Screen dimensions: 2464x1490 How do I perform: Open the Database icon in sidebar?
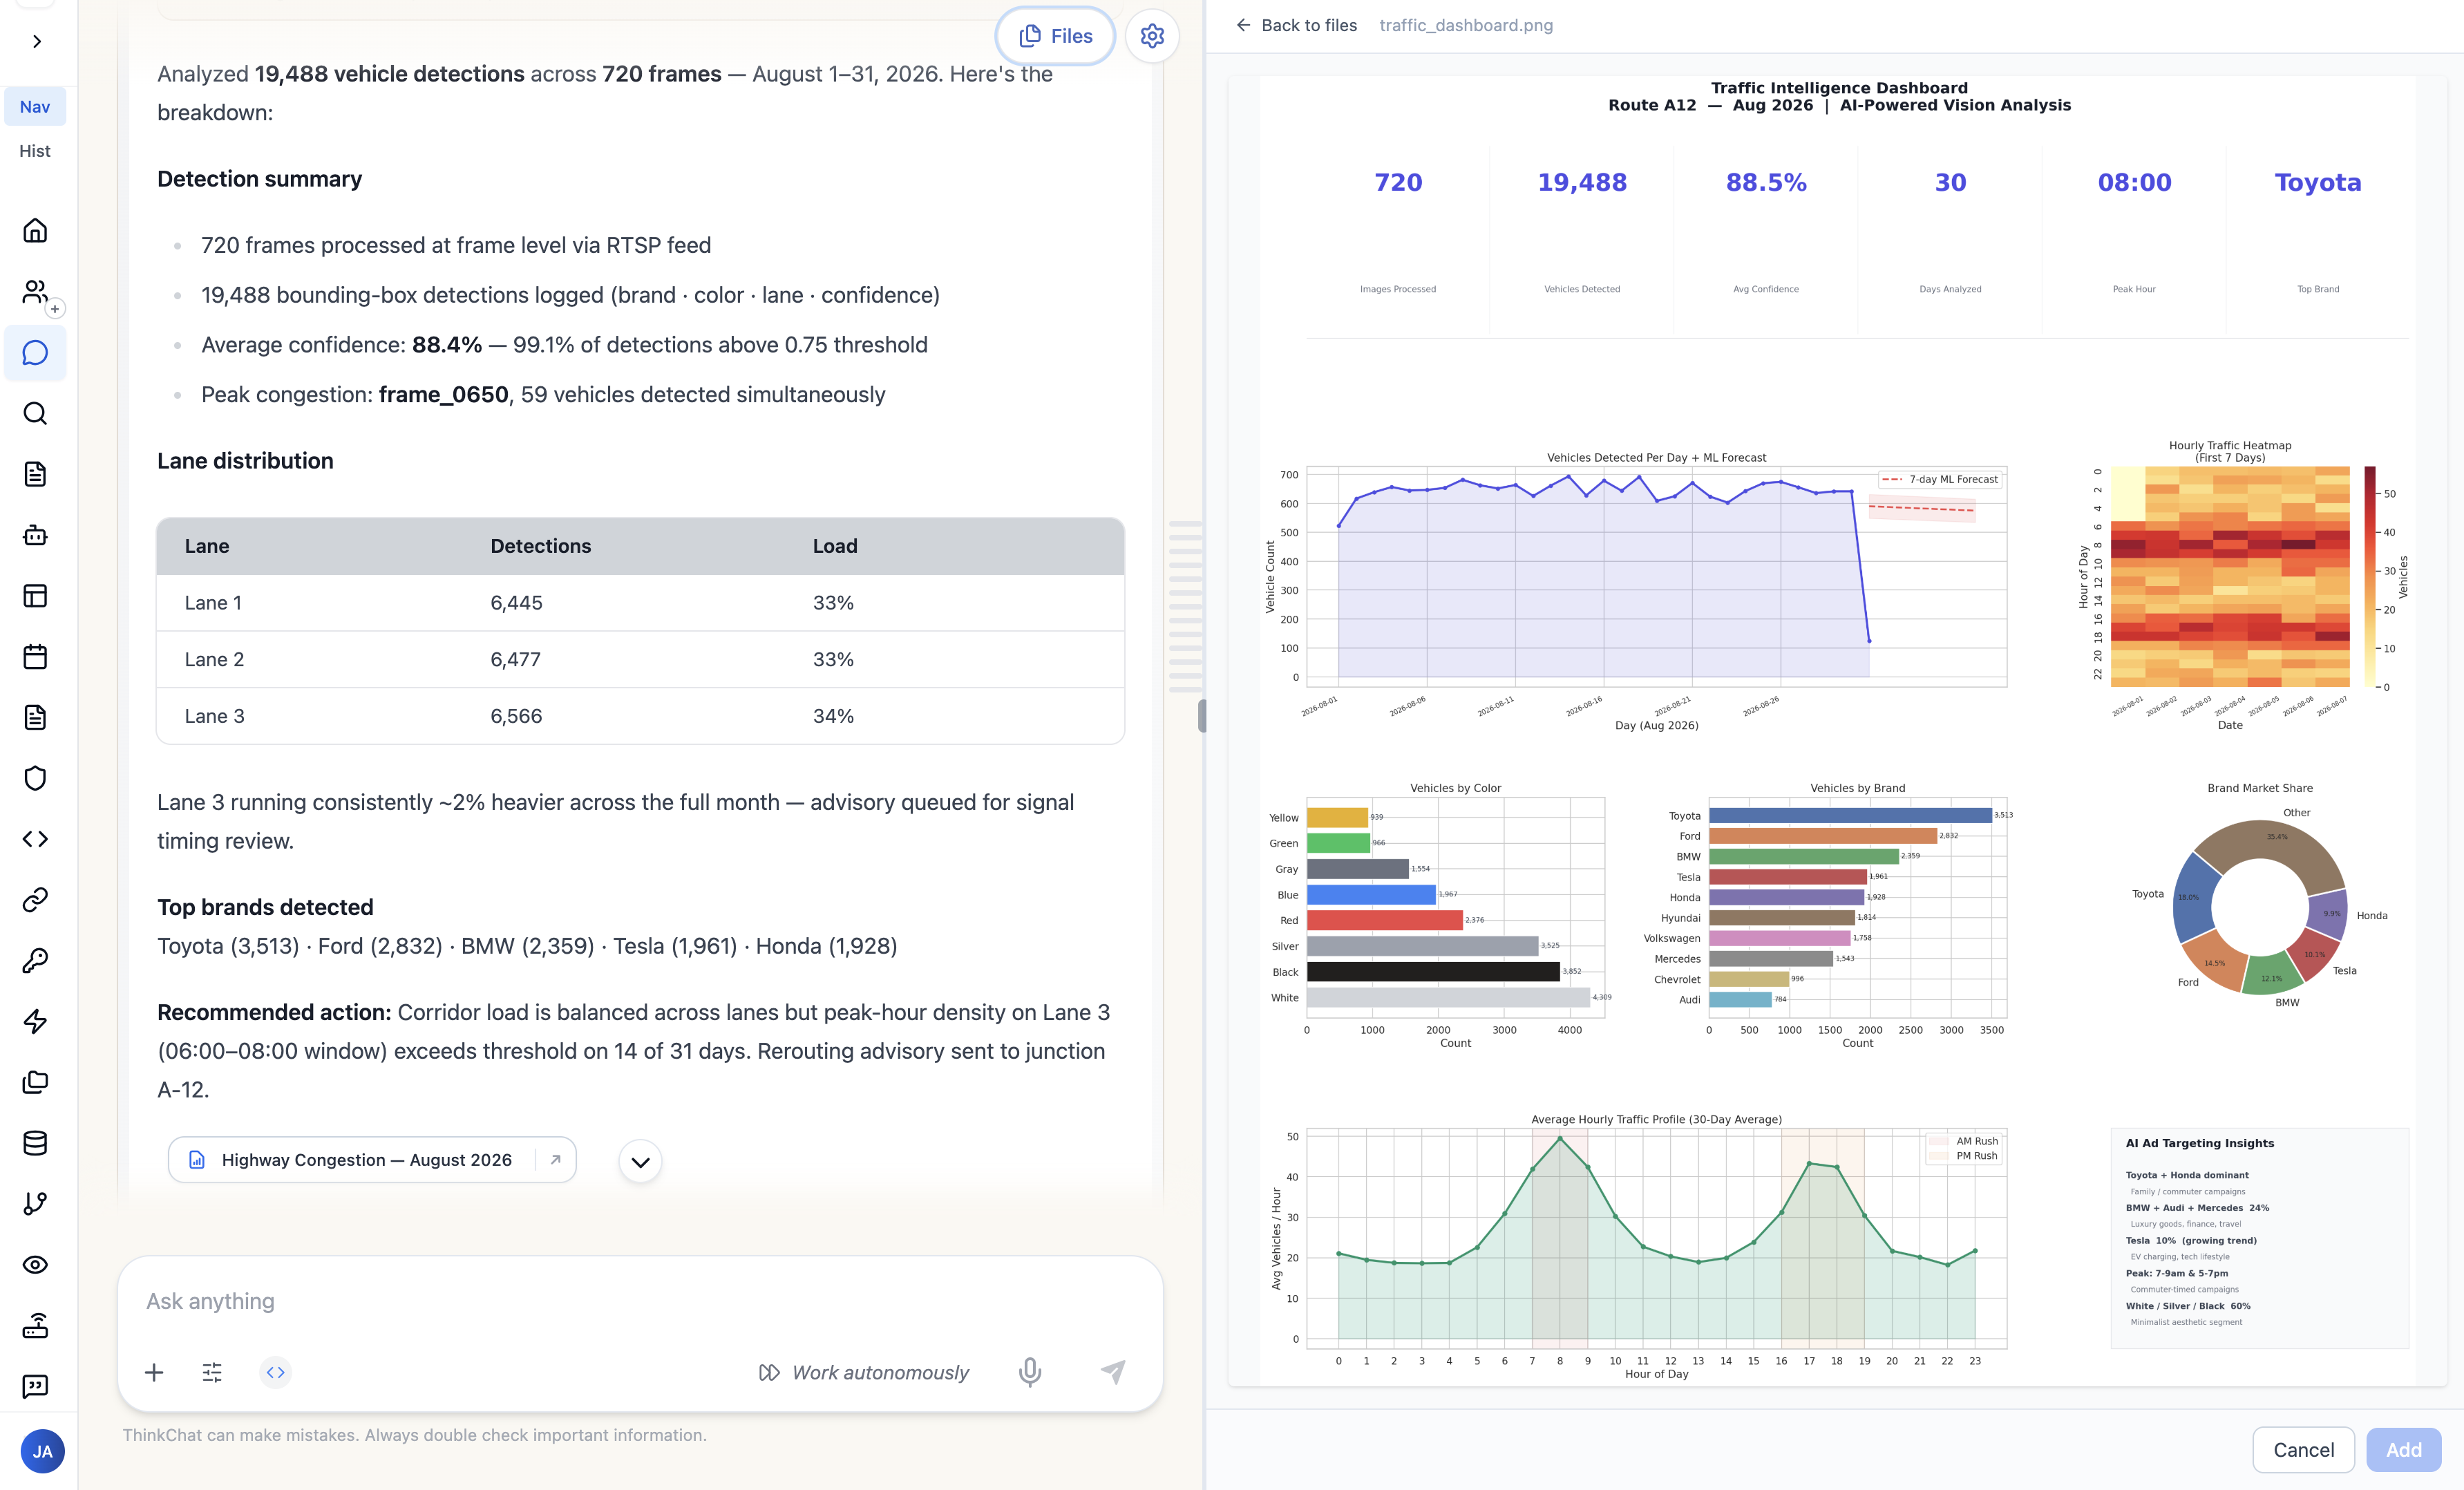click(35, 1143)
